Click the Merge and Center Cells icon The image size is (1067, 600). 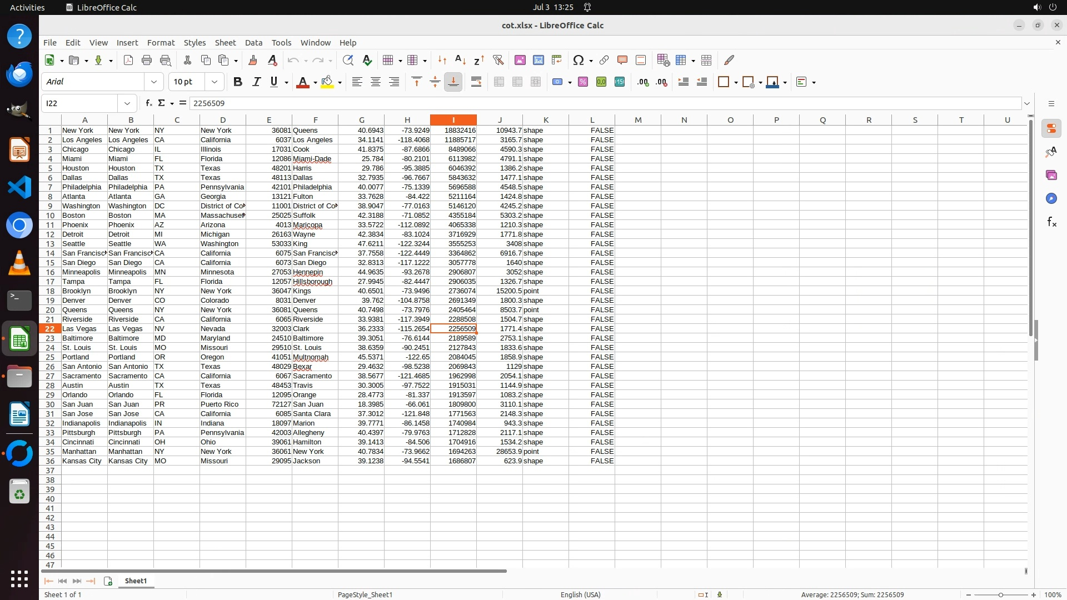(x=498, y=82)
